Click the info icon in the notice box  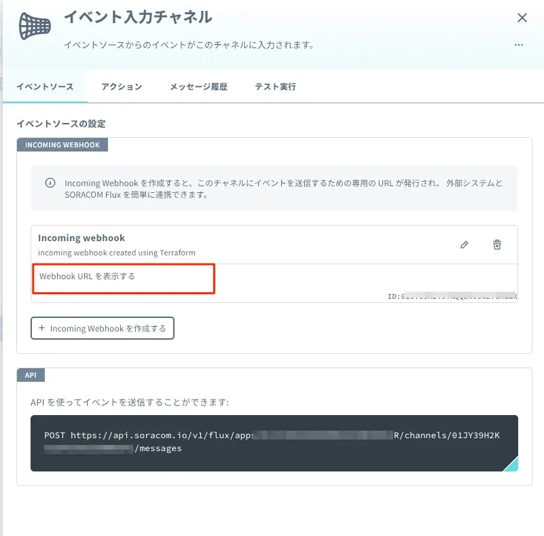coord(50,183)
